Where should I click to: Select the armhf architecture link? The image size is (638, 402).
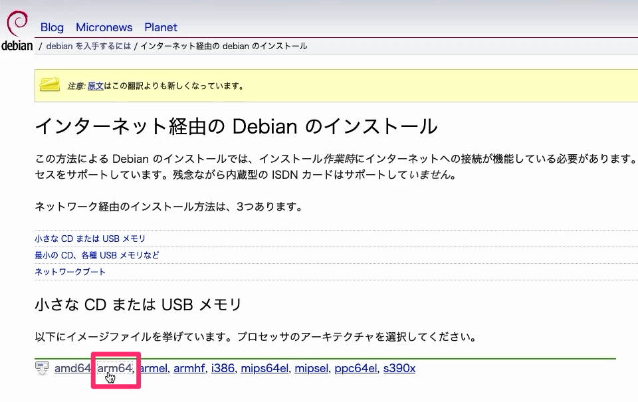pyautogui.click(x=189, y=368)
